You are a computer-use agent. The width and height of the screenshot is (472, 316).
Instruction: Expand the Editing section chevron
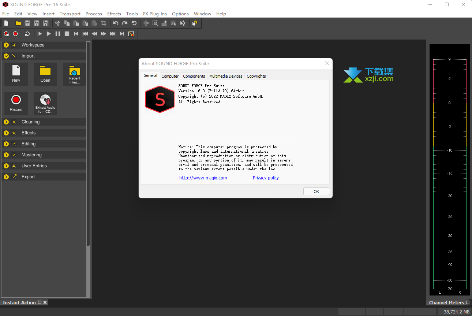click(6, 144)
